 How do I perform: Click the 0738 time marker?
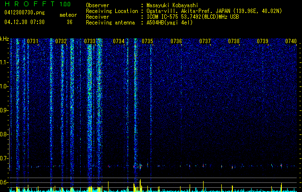234,41
